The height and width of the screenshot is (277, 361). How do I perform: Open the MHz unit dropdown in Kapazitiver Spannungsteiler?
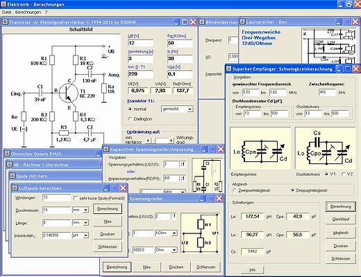click(x=183, y=192)
